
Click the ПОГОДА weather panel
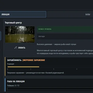click(65, 36)
